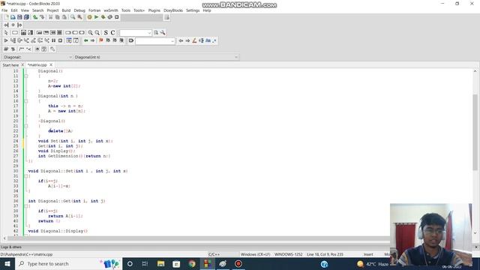Open ThreadSearch options wrench icon
This screenshot has width=480, height=270.
pyautogui.click(x=163, y=32)
